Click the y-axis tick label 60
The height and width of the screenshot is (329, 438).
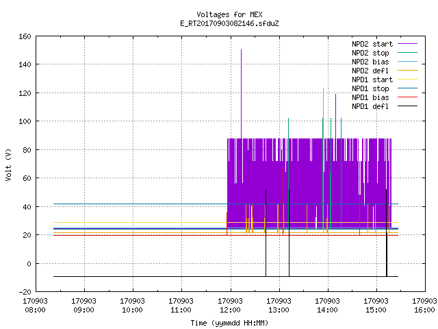[27, 178]
